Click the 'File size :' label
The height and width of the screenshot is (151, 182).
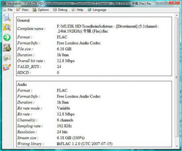point(25,49)
